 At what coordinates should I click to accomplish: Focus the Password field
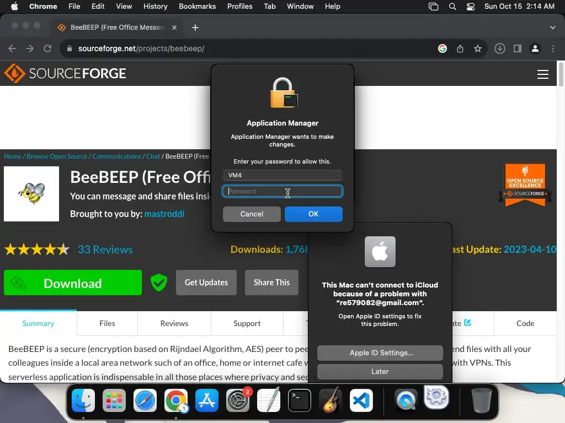point(282,191)
